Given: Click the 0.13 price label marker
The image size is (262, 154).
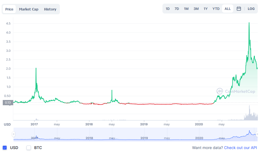Looking at the screenshot, I should pyautogui.click(x=8, y=102).
